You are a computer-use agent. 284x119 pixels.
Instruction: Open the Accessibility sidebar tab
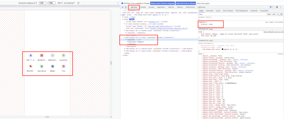pos(264,11)
